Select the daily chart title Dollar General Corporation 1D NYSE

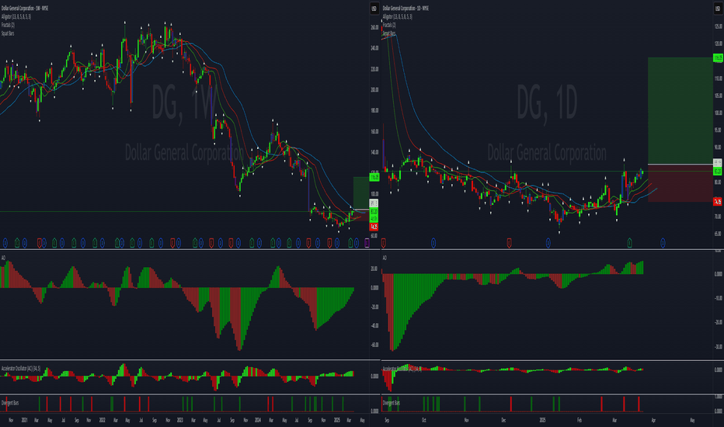click(406, 9)
